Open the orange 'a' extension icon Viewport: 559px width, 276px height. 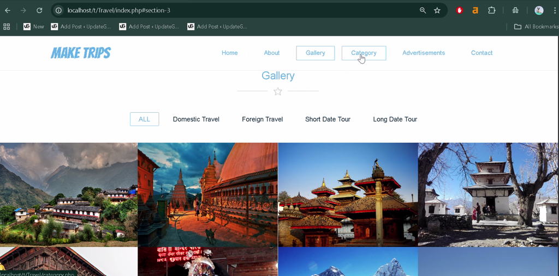(475, 11)
